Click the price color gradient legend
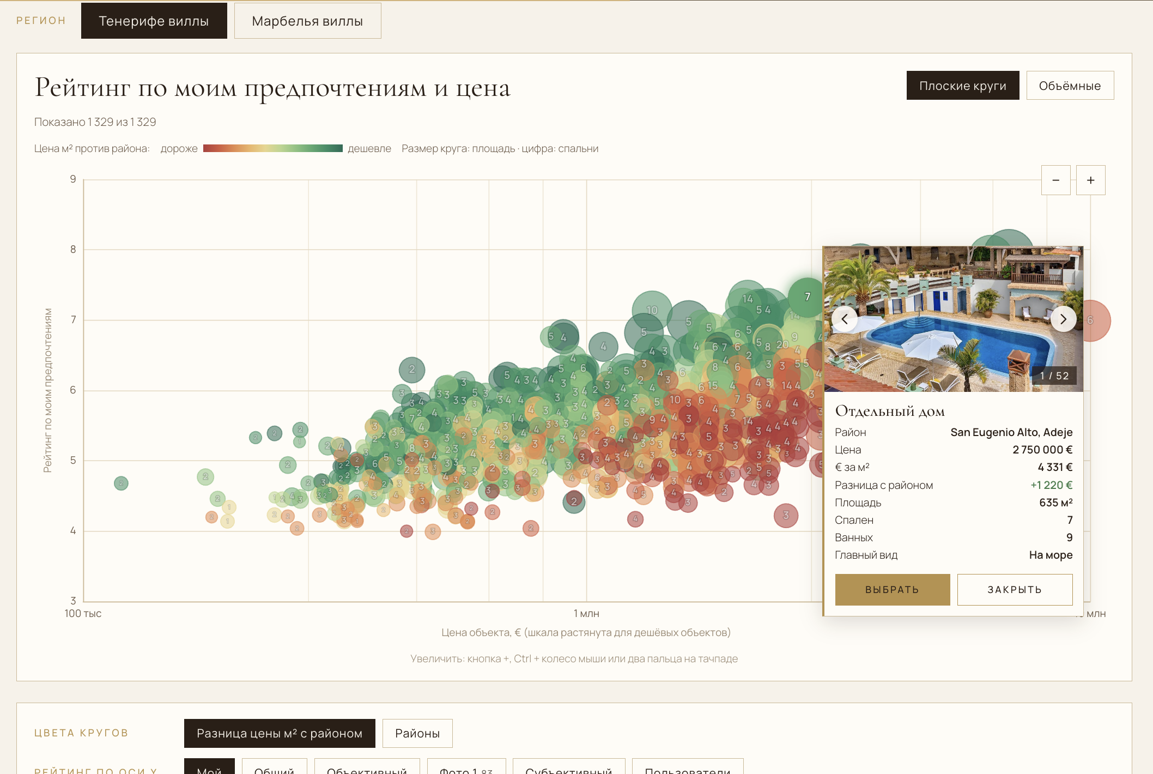Screen dimensions: 1153x774 pos(273,148)
